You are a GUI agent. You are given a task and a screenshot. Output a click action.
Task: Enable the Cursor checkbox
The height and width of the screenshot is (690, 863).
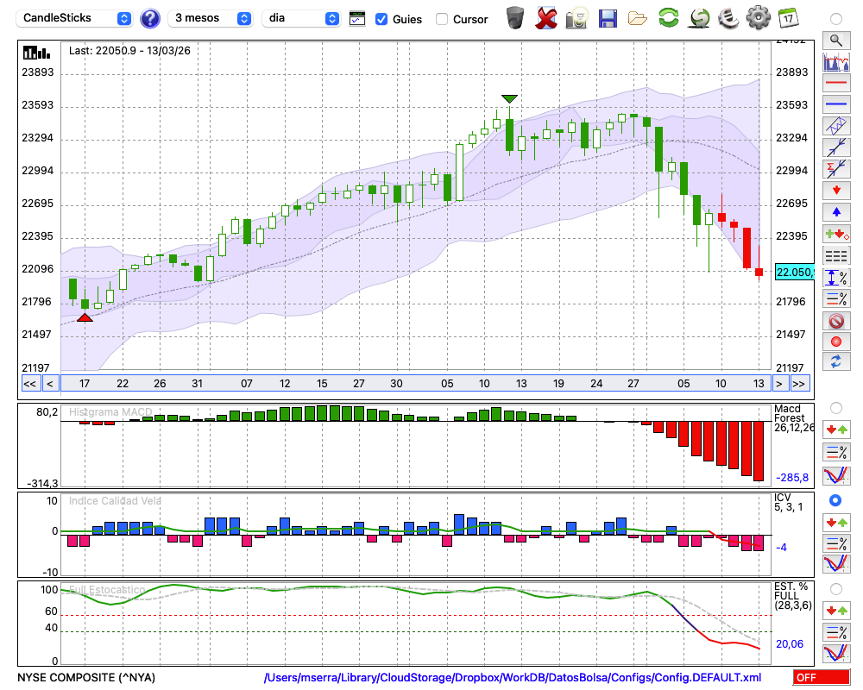[441, 19]
